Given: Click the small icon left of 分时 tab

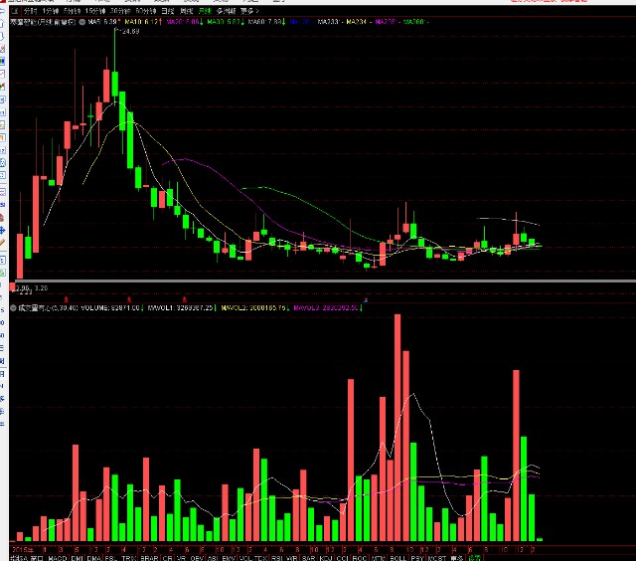Looking at the screenshot, I should click(x=15, y=11).
